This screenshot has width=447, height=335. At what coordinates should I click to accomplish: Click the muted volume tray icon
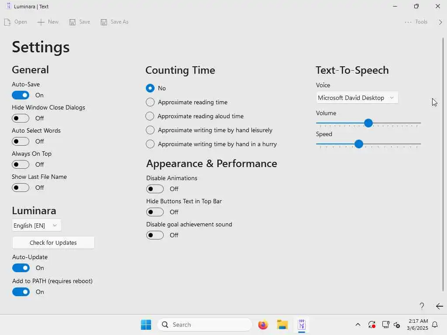[x=397, y=325]
